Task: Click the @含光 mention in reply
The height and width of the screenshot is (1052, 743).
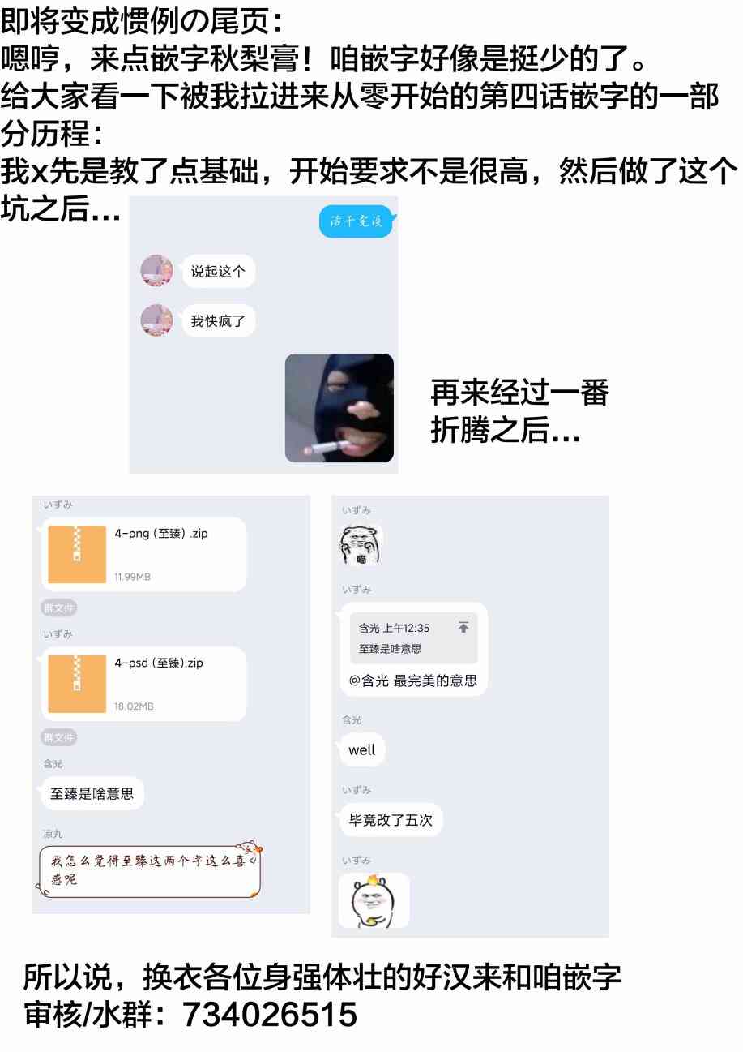Action: click(369, 681)
